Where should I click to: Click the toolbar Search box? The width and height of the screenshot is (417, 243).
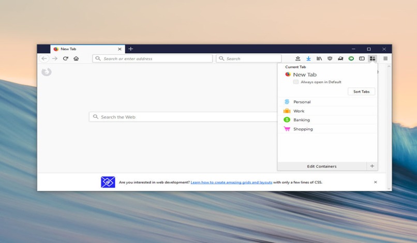249,58
